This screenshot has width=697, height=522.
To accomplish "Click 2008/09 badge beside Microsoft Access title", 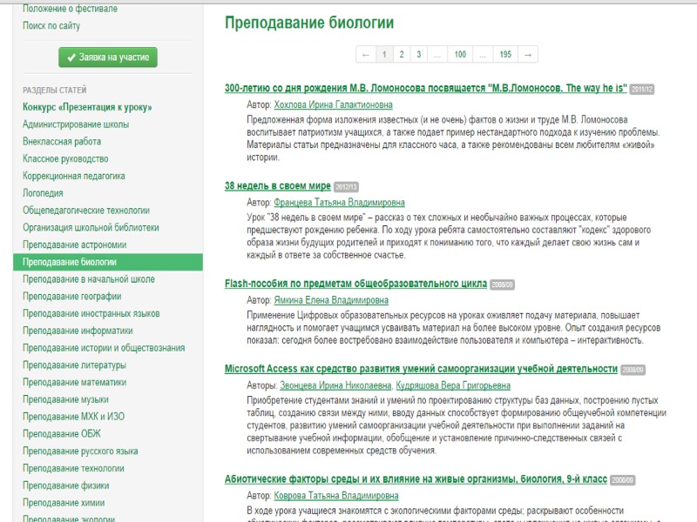I will point(633,370).
